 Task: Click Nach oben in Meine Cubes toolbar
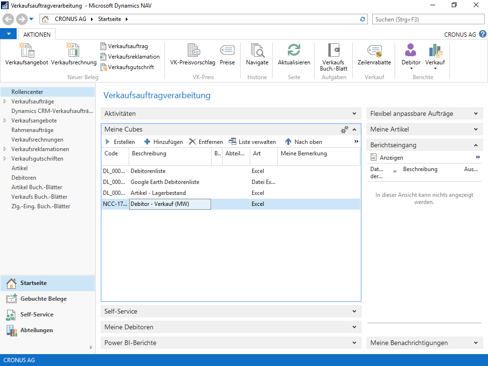304,142
